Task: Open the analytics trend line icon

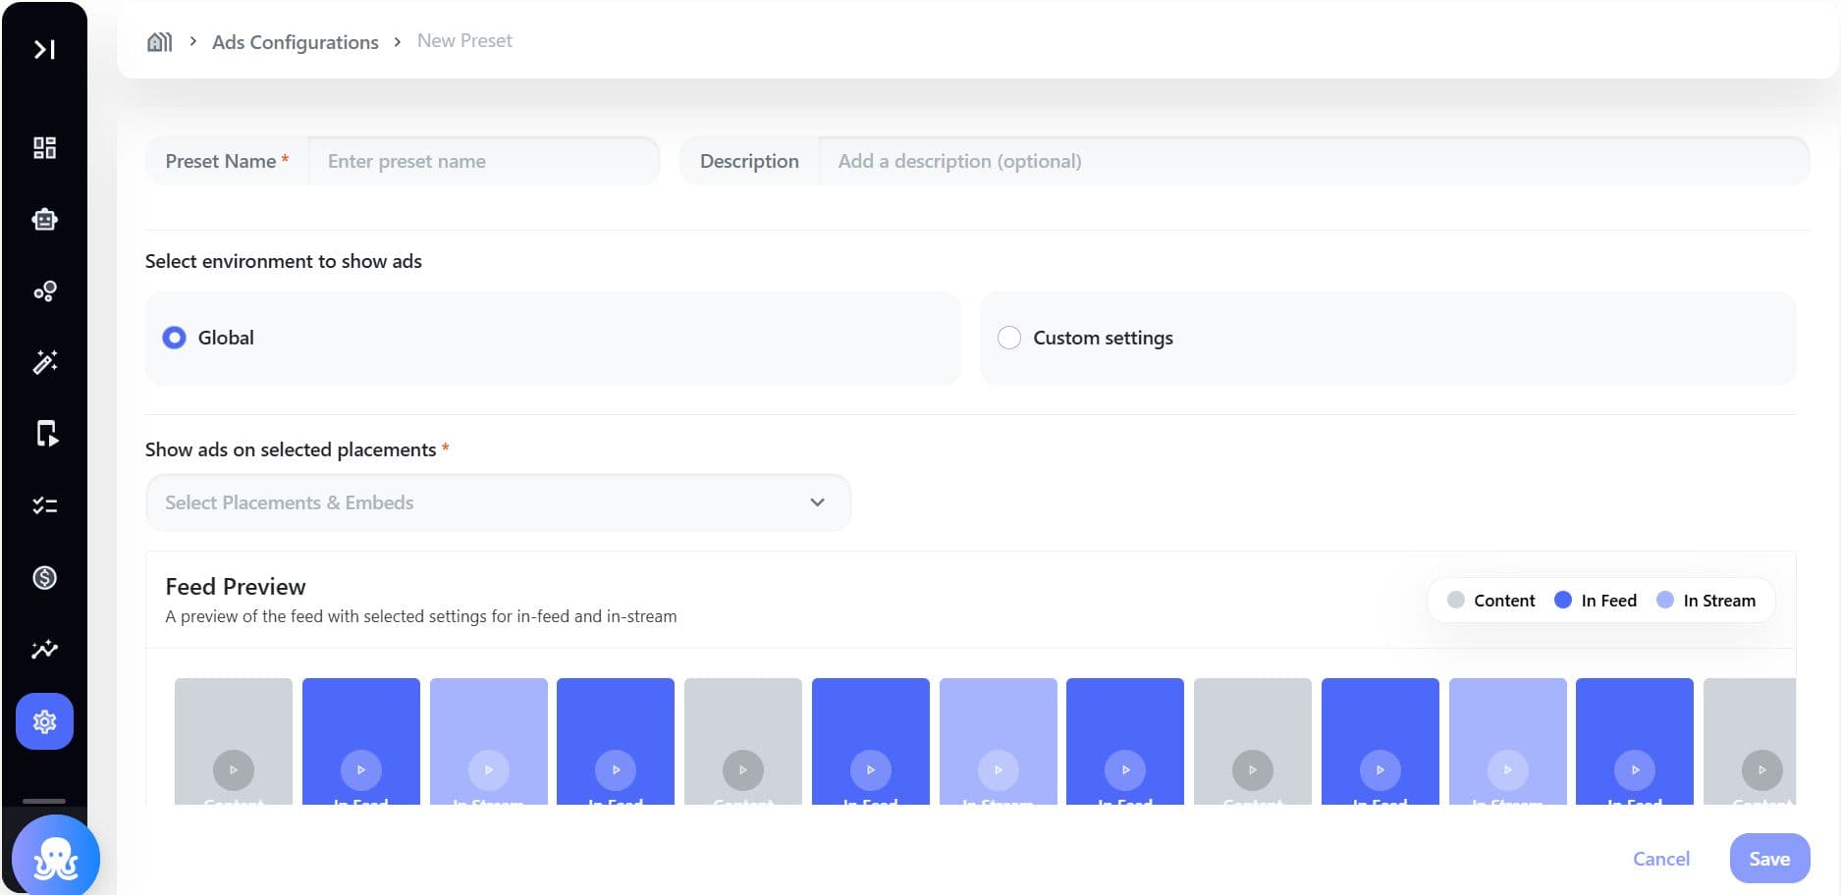Action: coord(44,649)
